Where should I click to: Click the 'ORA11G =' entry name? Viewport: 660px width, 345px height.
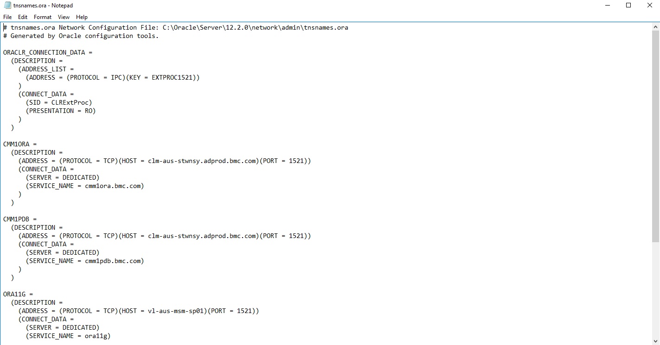pos(18,294)
